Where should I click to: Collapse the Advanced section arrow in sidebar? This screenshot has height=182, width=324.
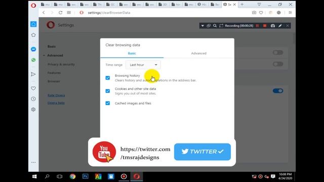pos(44,55)
